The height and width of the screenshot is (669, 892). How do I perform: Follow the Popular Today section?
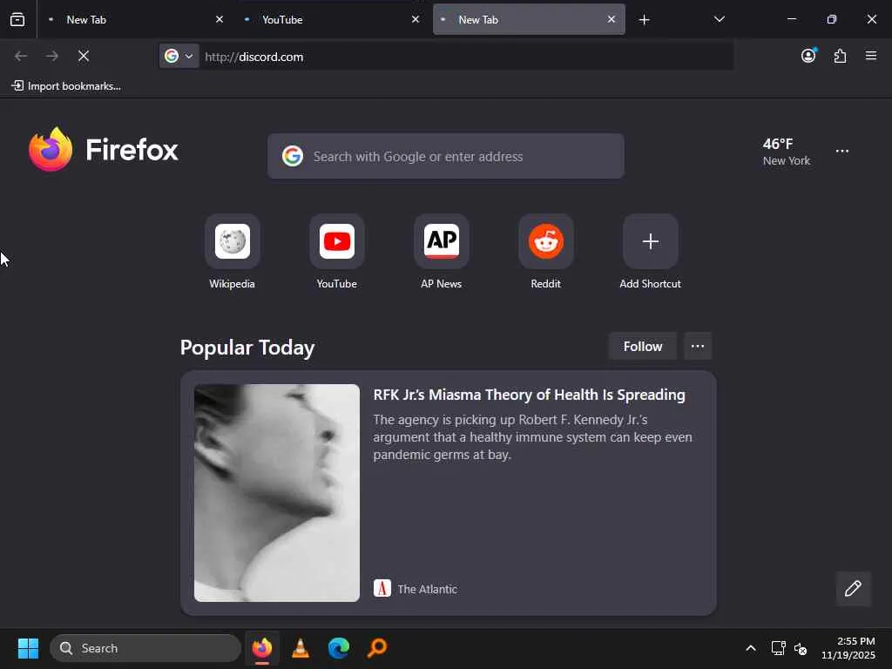[x=642, y=347]
